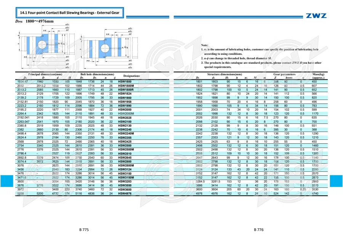Click the '0.25' gear x value
The image size is (343, 242).
(x=303, y=190)
